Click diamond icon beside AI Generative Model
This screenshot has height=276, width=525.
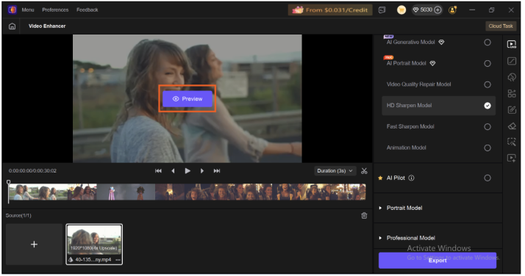[x=441, y=42]
